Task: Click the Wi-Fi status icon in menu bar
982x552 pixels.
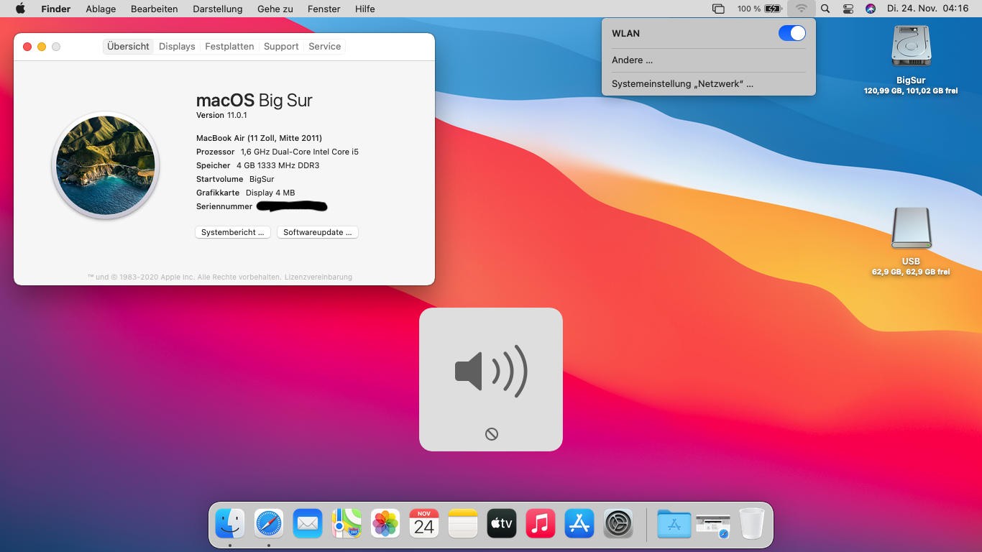Action: coord(802,9)
